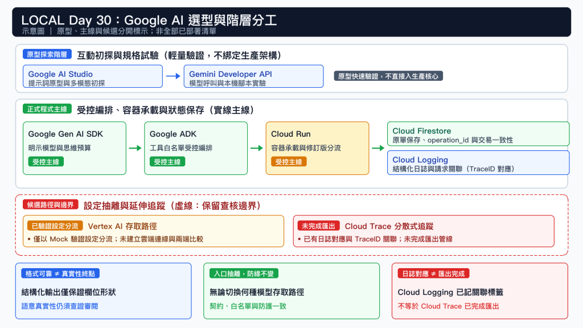
Task: Click the blue arrow after Google AI Studio
Action: [x=173, y=76]
